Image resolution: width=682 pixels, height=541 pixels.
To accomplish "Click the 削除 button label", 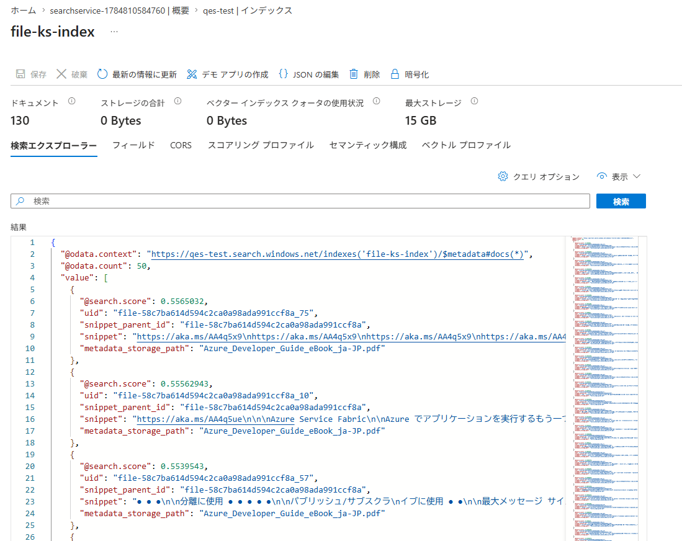I will coord(372,75).
